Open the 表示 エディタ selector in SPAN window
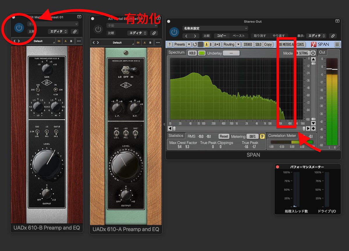Screen dimensions: 349x251 316,36
